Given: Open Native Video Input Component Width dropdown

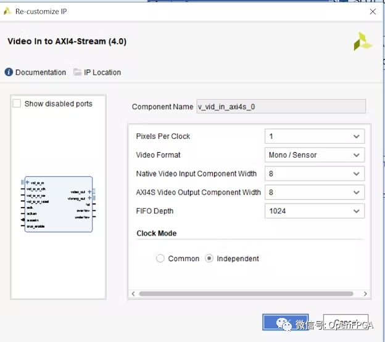Looking at the screenshot, I should pyautogui.click(x=314, y=174).
